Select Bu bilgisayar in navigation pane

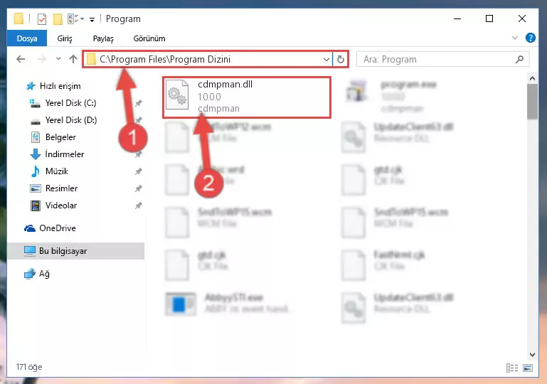pos(75,251)
